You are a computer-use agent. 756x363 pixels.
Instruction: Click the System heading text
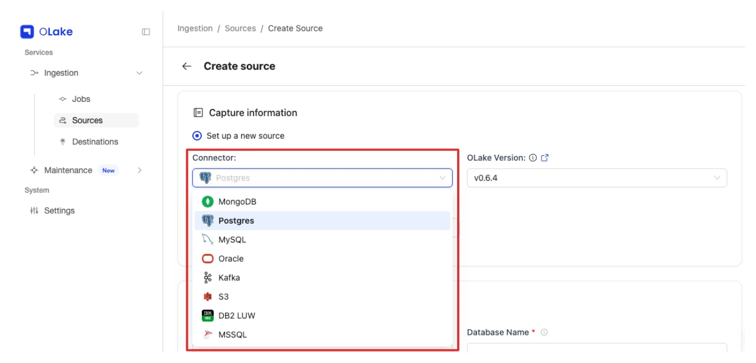(37, 190)
